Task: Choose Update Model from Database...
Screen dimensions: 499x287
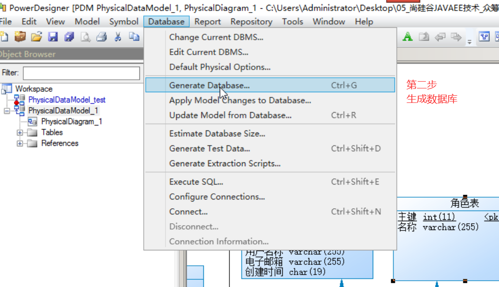Action: [270, 115]
